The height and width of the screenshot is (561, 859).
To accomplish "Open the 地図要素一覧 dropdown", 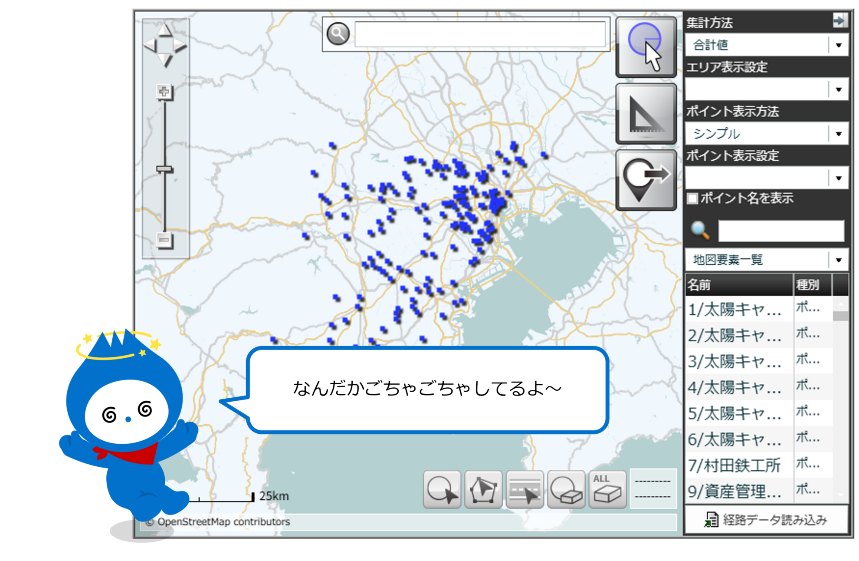I will 767,260.
